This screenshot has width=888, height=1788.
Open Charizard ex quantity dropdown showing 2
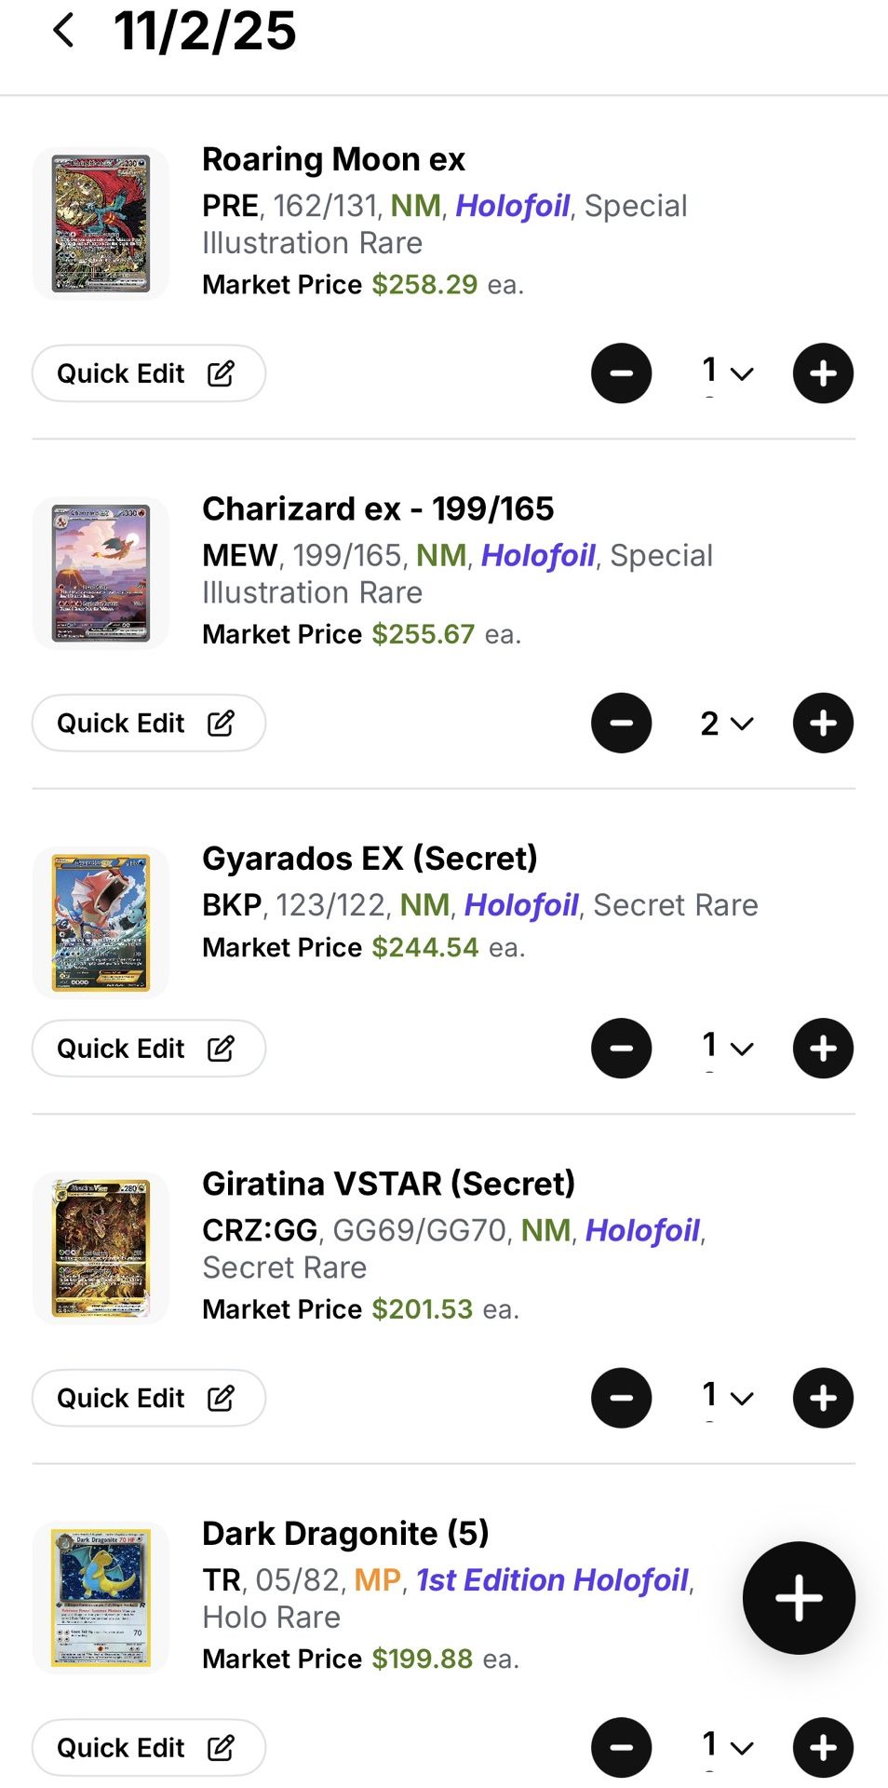[726, 723]
